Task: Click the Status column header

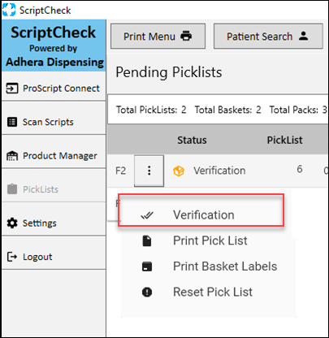Action: point(192,140)
